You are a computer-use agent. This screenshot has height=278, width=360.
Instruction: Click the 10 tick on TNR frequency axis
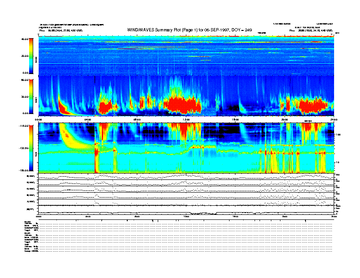337,162
